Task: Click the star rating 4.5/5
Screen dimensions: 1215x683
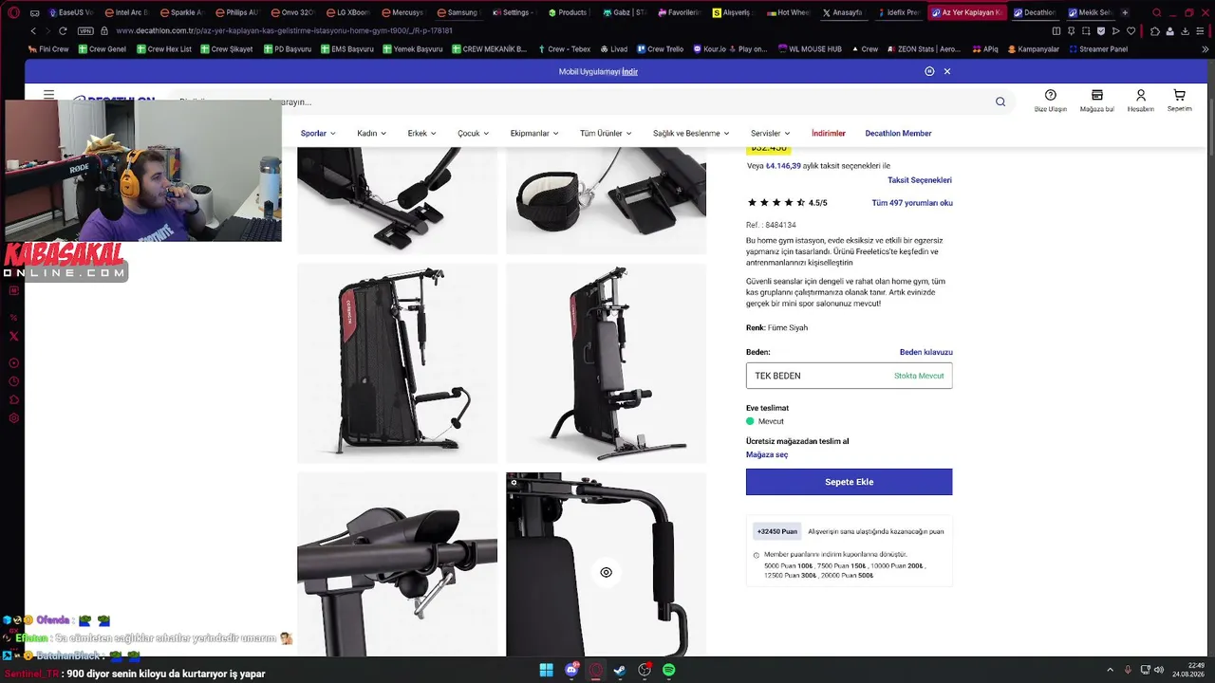Action: [787, 203]
